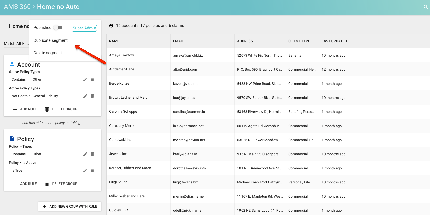Screen dimensions: 430x215
Task: Select Carolina Schuppe in the table
Action: (123, 112)
